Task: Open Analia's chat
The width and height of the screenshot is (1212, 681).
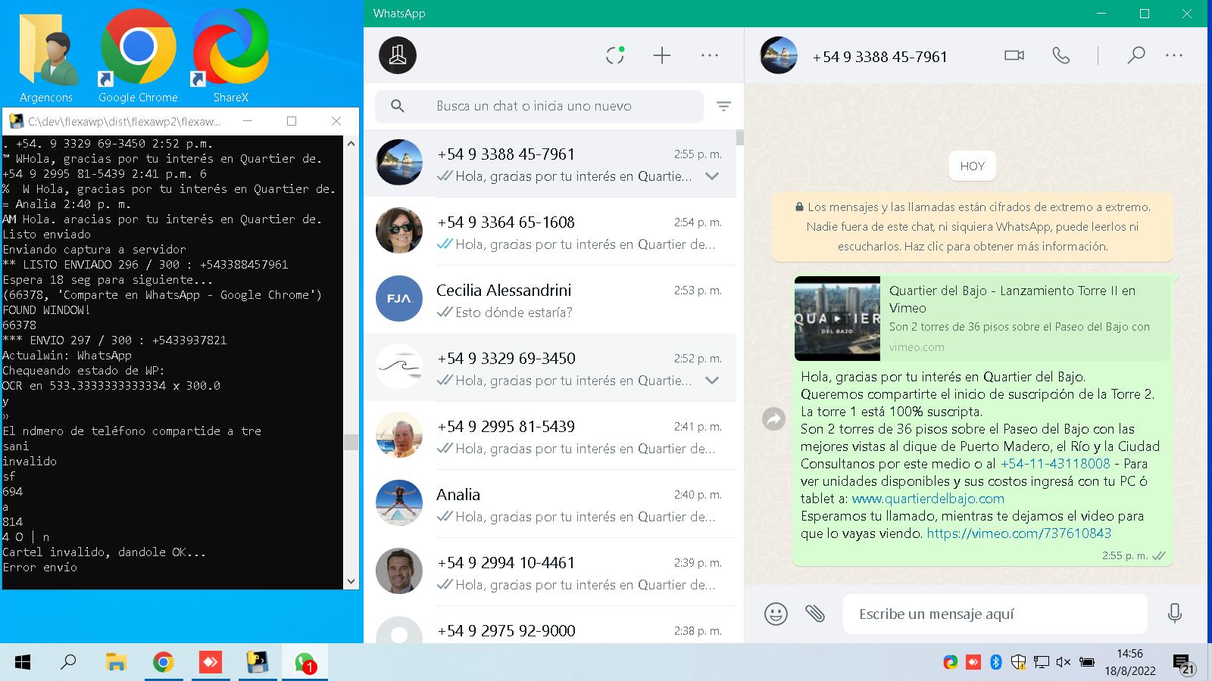Action: (551, 504)
